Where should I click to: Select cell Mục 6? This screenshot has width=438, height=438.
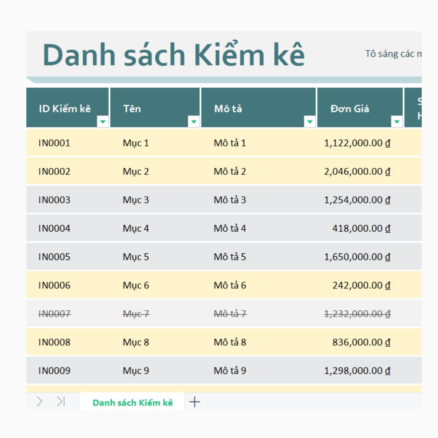155,285
